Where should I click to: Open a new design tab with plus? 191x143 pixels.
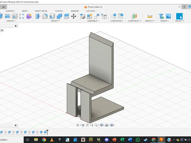[x=184, y=7]
